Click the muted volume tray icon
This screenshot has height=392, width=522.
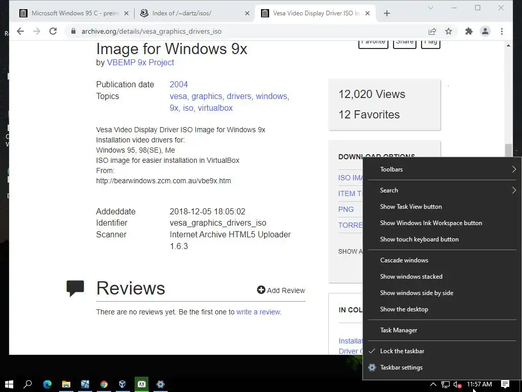(x=457, y=384)
